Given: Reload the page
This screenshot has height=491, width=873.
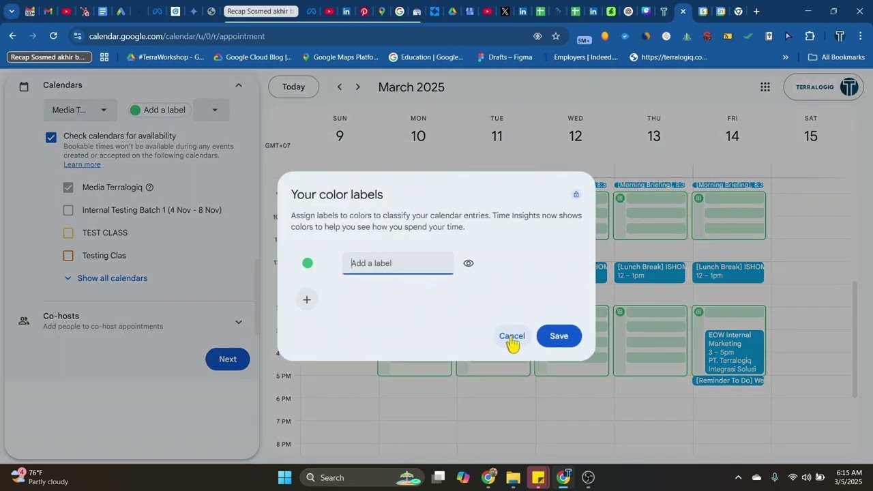Looking at the screenshot, I should [53, 36].
